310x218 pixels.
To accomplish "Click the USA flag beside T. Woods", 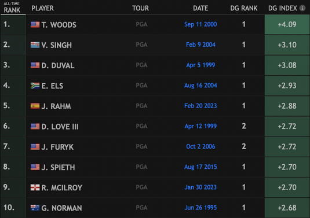I will click(35, 24).
